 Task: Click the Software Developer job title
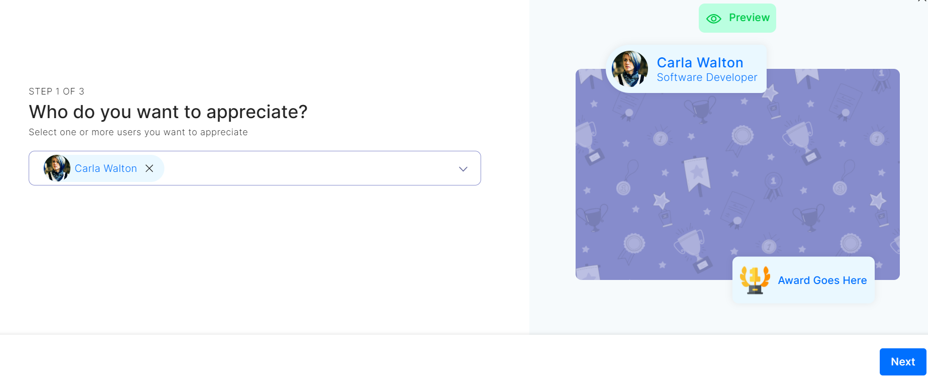[707, 77]
